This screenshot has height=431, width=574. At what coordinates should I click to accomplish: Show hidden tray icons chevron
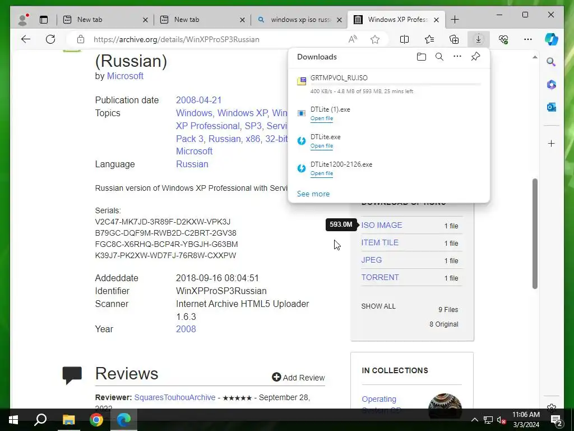click(474, 420)
